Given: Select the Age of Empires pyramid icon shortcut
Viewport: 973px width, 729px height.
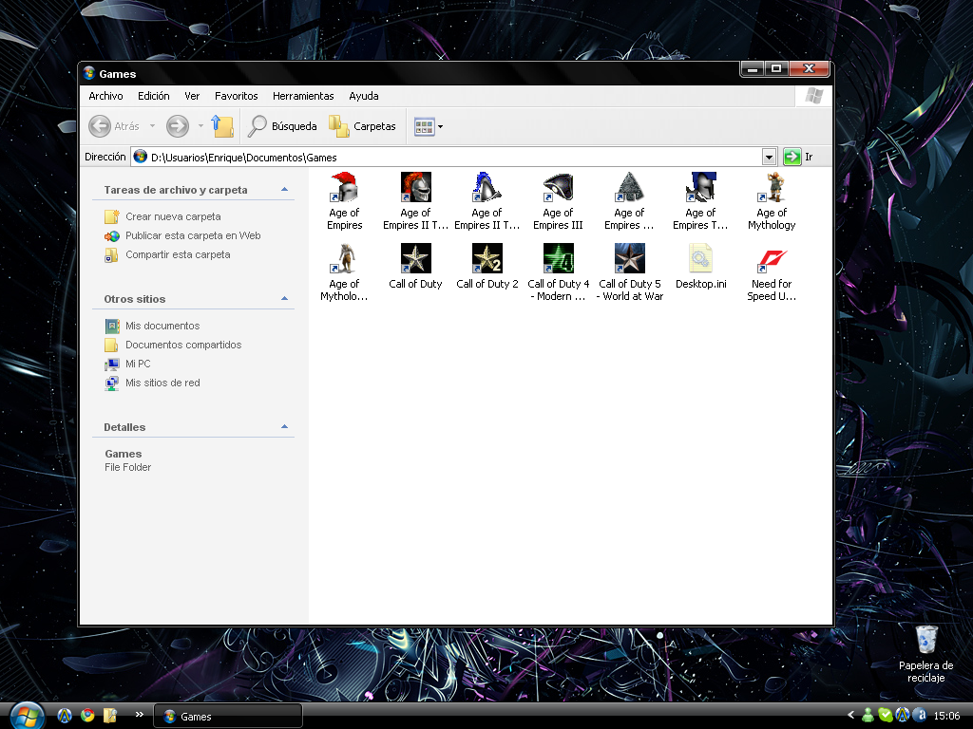Looking at the screenshot, I should click(629, 201).
